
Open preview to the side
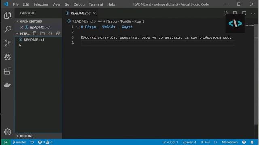coord(235,13)
